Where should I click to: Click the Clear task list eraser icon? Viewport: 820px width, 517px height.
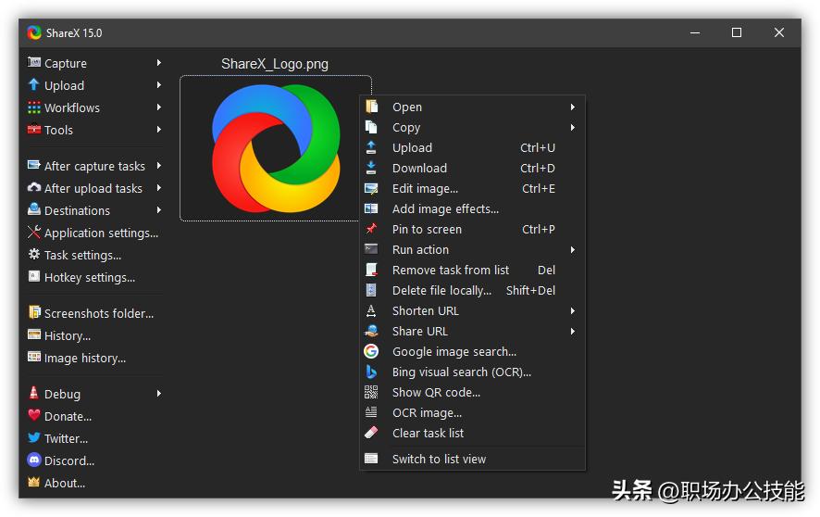[x=371, y=433]
